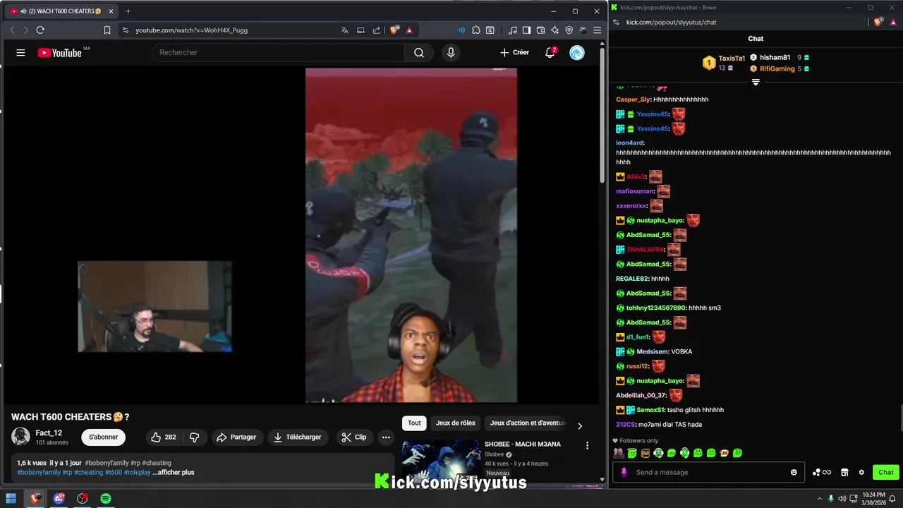903x508 pixels.
Task: Open the Fact_12 channel avatar
Action: [x=21, y=437]
